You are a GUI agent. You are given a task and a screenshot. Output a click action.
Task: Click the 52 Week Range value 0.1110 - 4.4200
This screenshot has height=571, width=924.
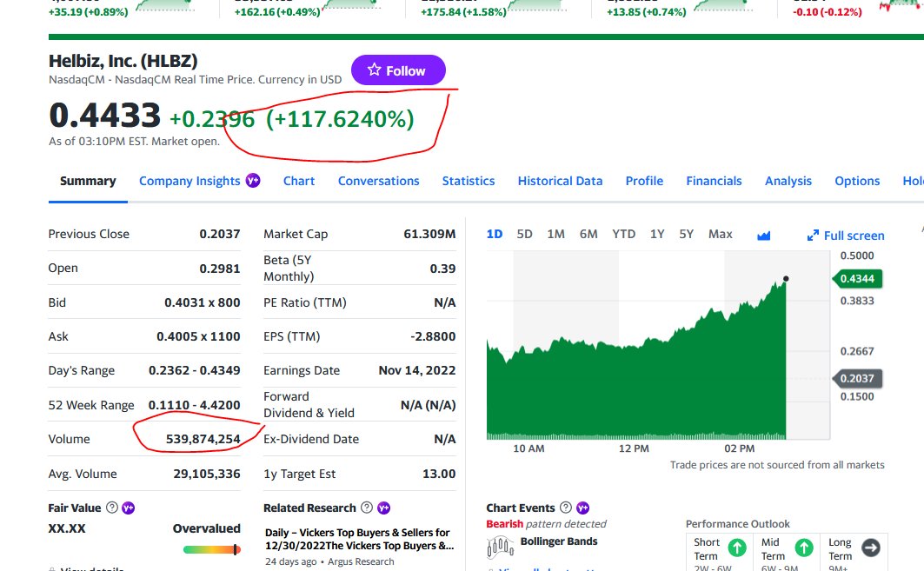click(195, 405)
